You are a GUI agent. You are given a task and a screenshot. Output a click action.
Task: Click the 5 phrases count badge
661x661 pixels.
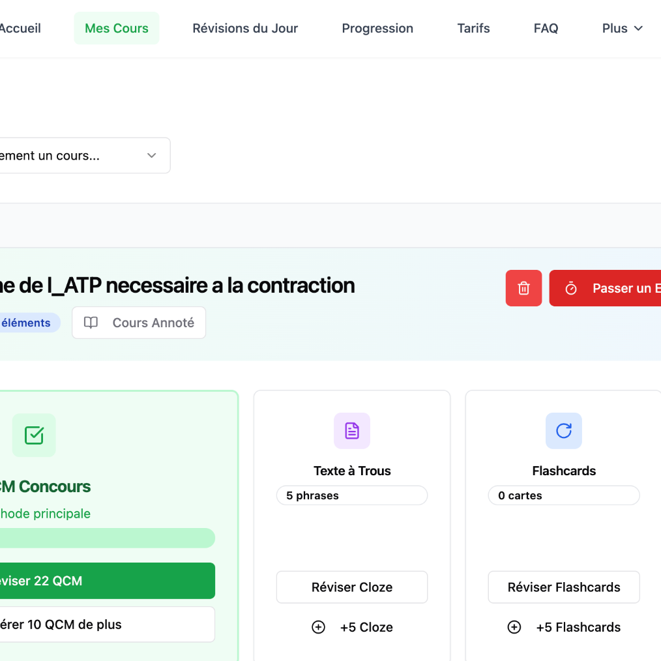[x=352, y=495]
